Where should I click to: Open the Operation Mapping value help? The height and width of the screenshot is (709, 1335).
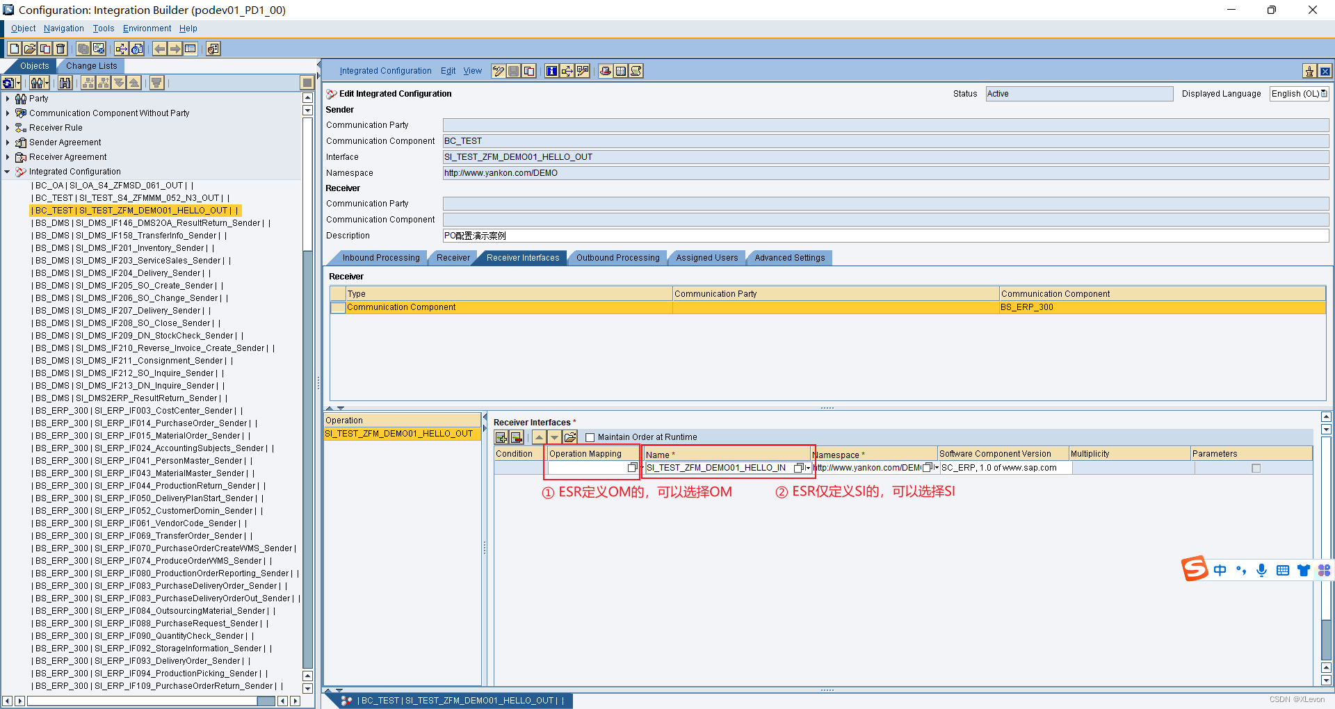point(631,468)
